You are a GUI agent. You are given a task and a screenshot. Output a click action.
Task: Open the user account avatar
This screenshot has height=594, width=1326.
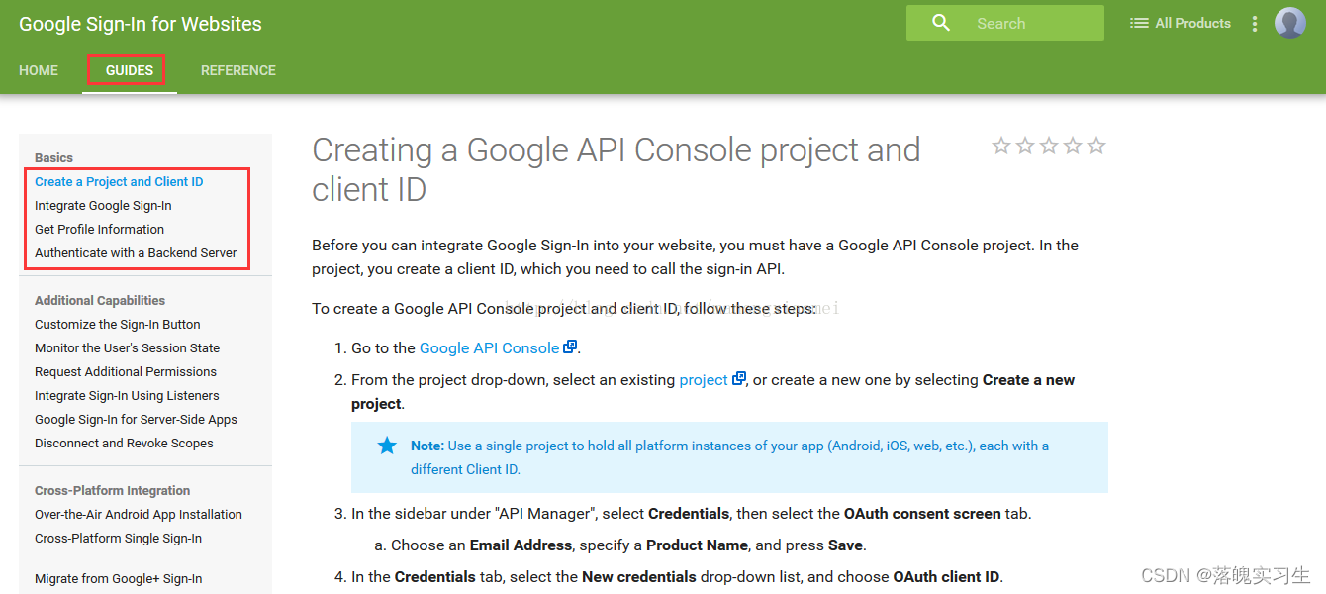tap(1289, 23)
